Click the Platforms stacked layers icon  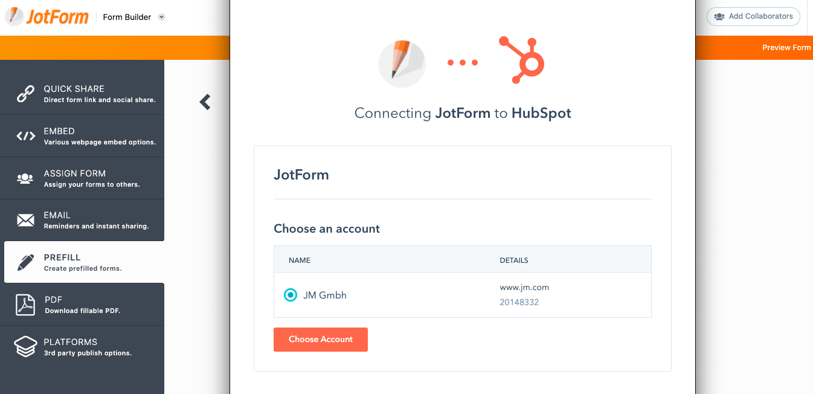click(25, 347)
